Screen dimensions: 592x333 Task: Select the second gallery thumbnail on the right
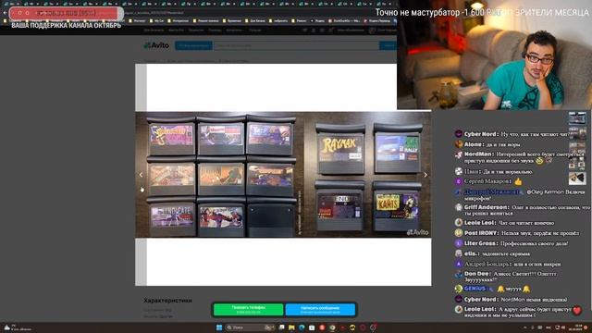click(577, 133)
